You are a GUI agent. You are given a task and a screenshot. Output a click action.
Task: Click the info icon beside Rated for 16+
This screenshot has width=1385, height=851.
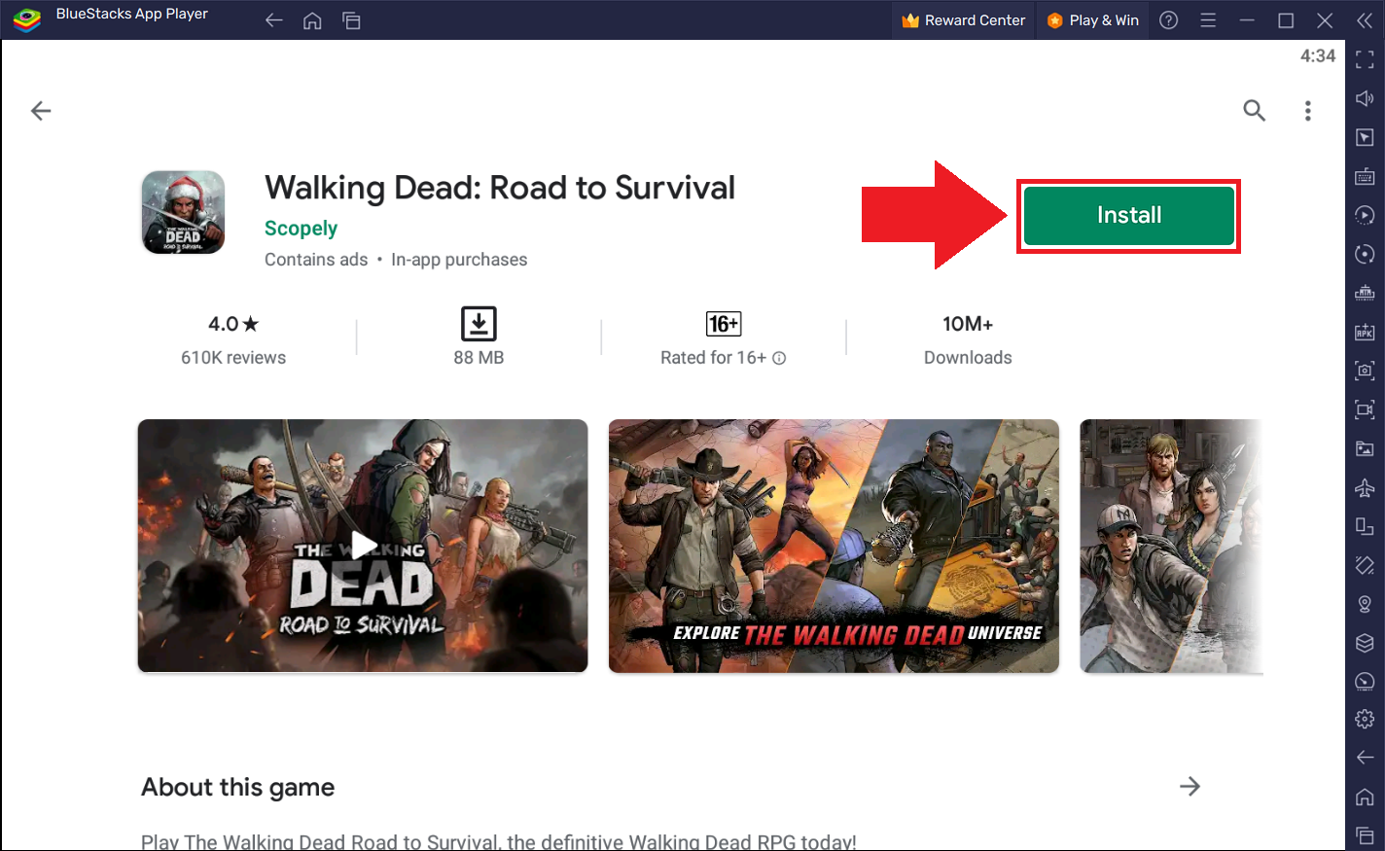[779, 358]
